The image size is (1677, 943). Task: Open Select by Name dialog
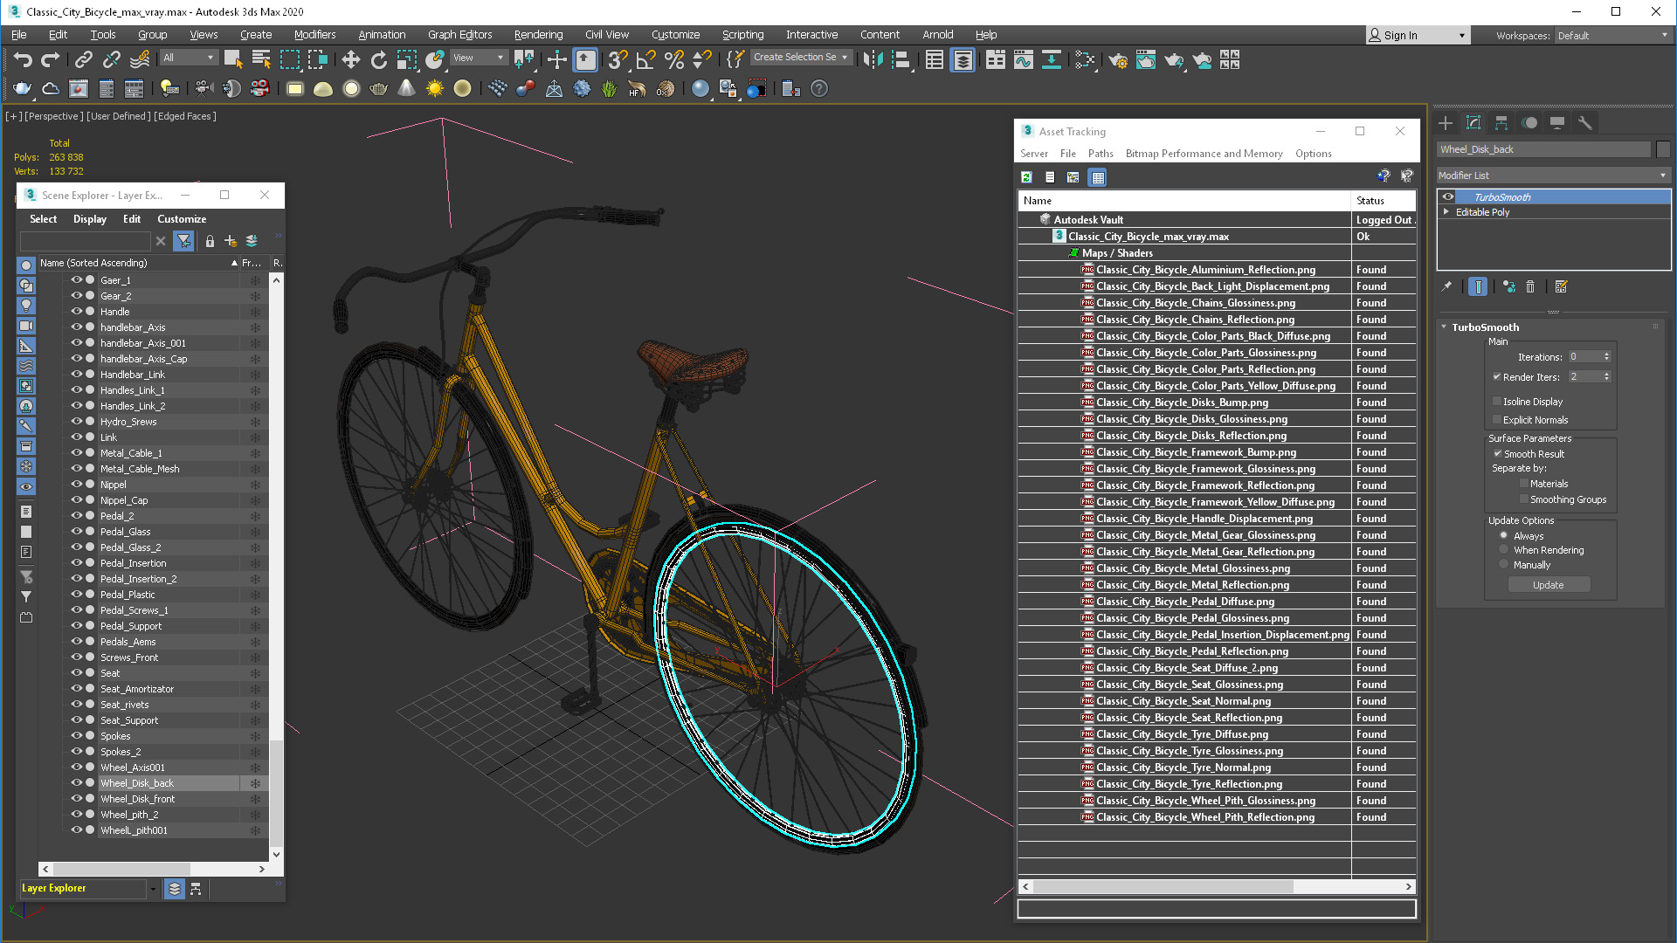tap(261, 59)
